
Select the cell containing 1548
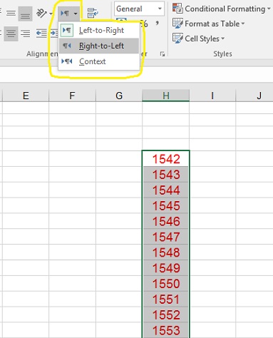(x=166, y=252)
